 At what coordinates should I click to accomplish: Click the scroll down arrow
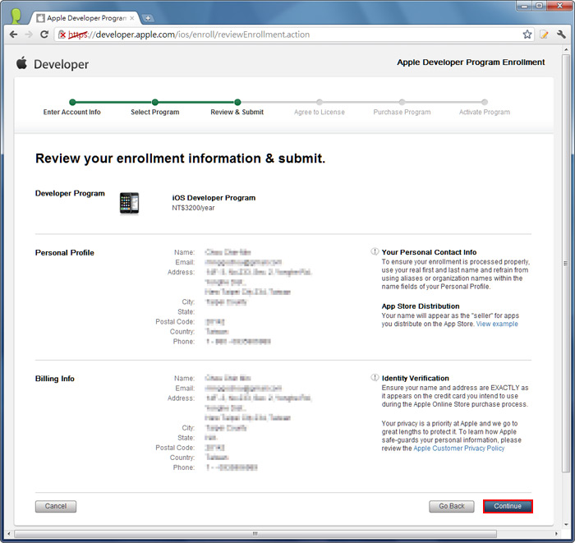pos(565,525)
